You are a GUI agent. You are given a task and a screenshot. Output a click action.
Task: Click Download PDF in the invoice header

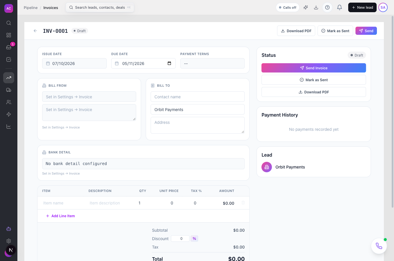tap(296, 31)
